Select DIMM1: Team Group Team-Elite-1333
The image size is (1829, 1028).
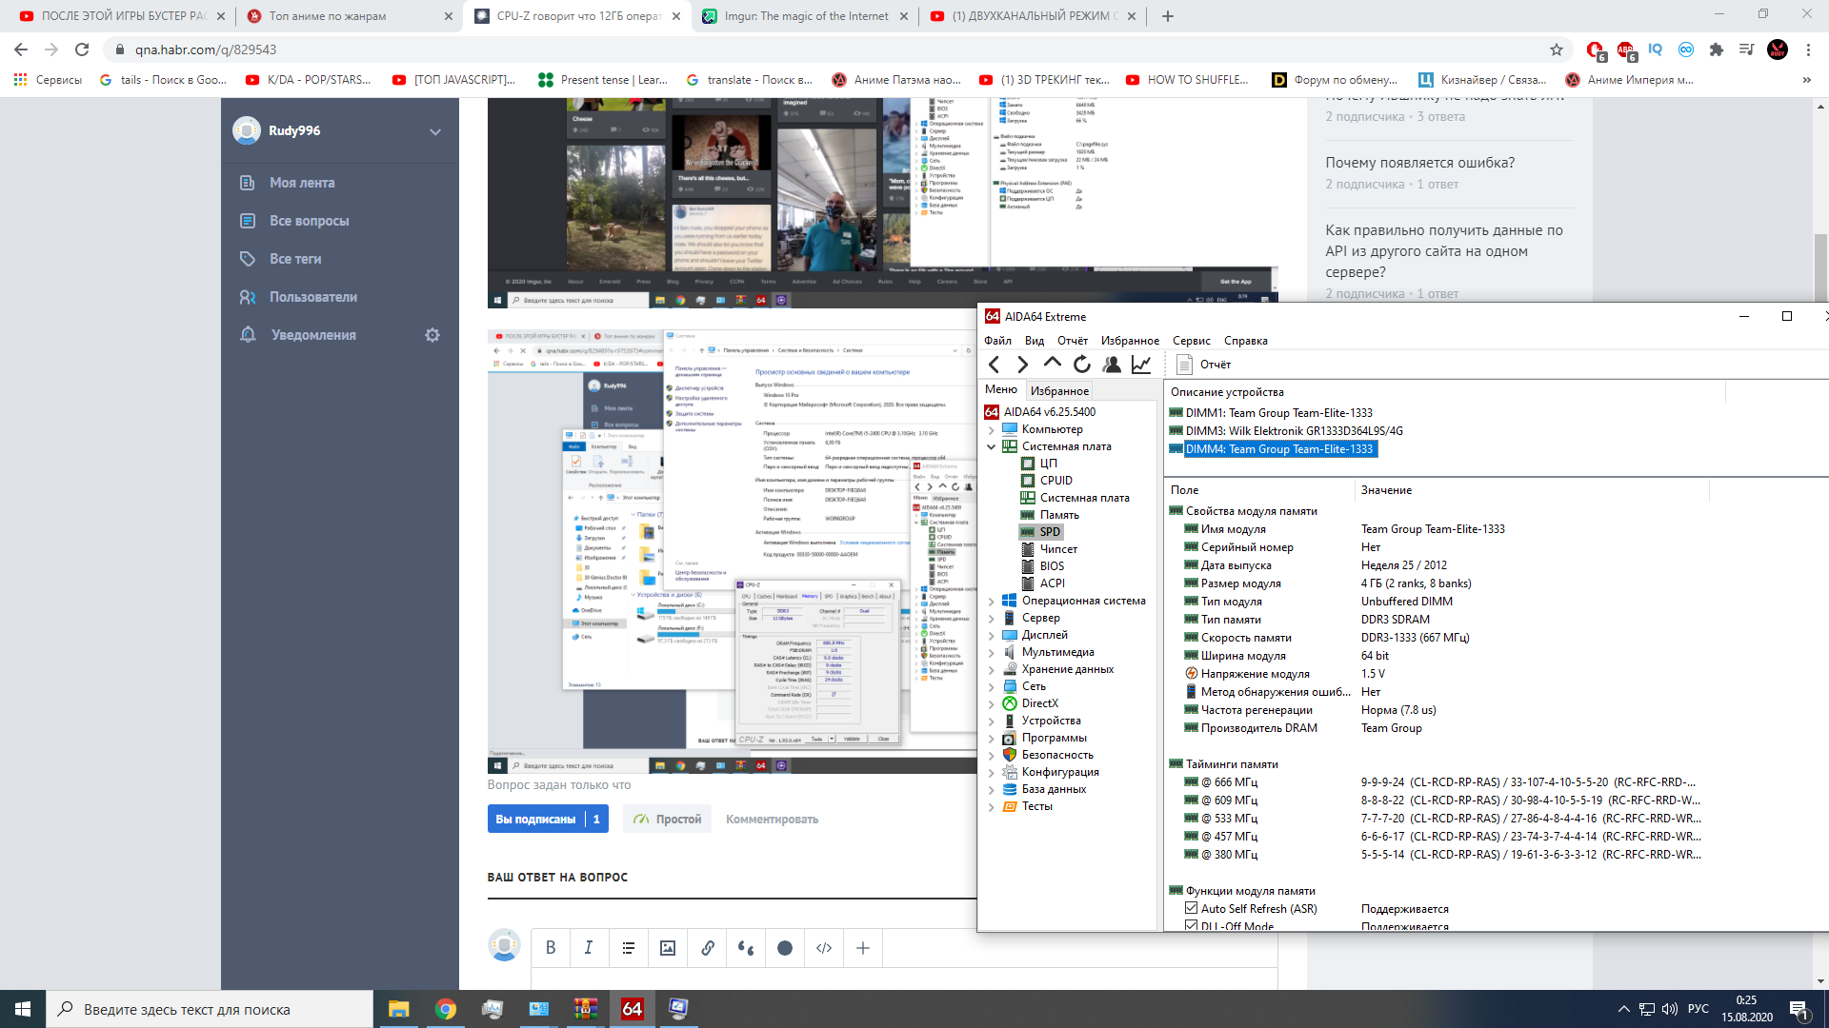click(x=1278, y=413)
